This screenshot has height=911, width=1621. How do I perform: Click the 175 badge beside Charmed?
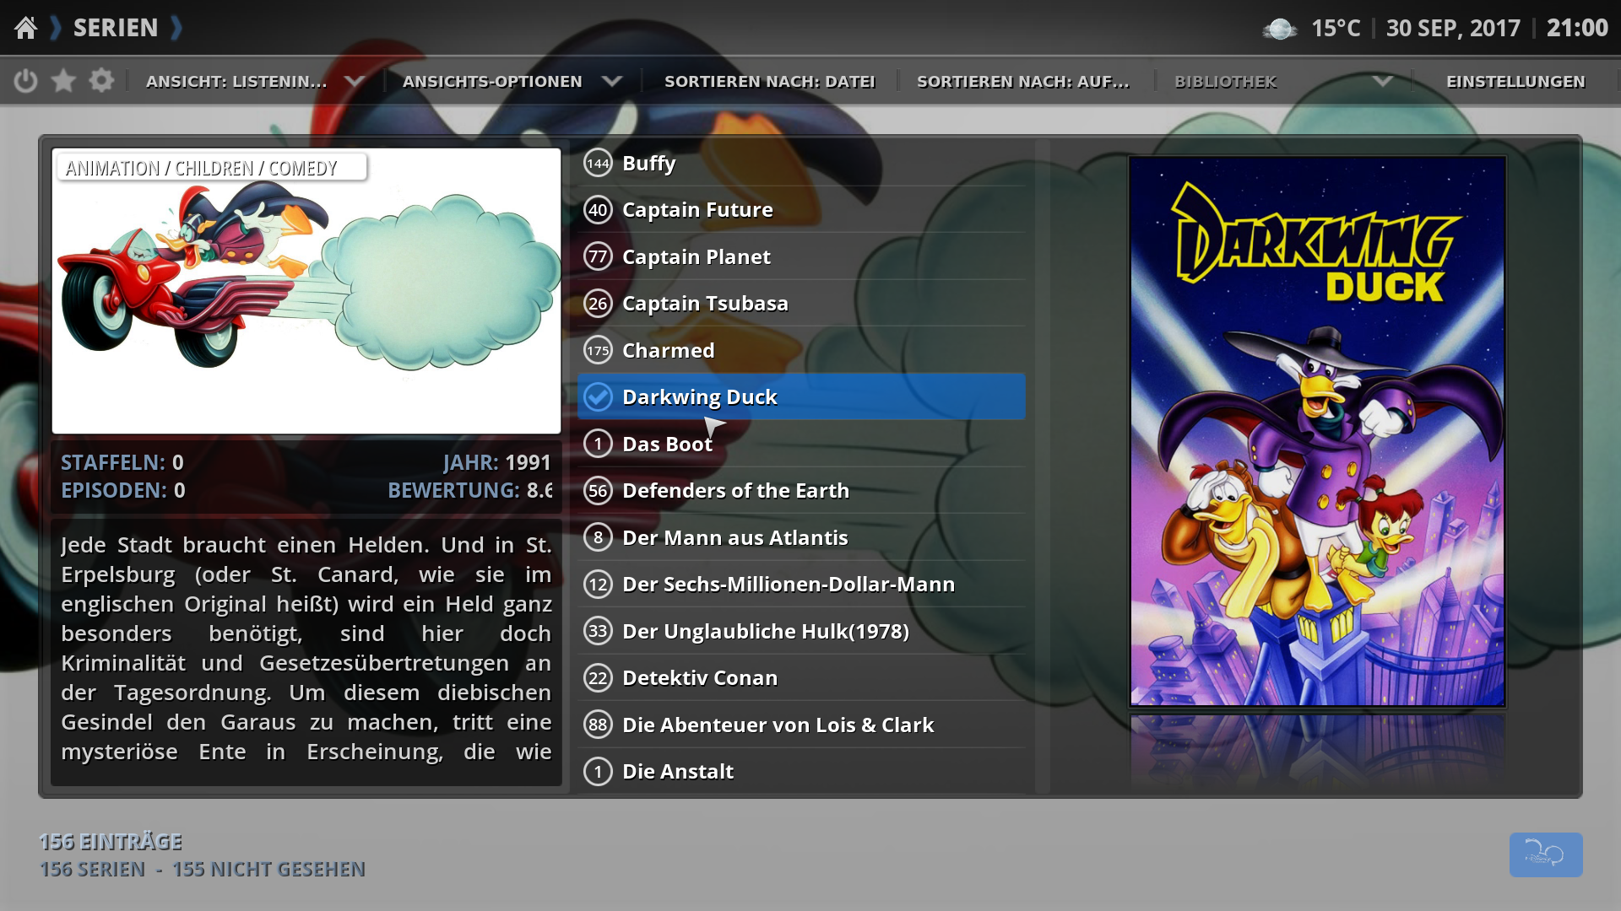[x=598, y=350]
